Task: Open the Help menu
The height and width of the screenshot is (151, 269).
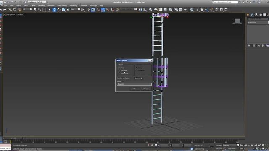Action: pos(101,5)
